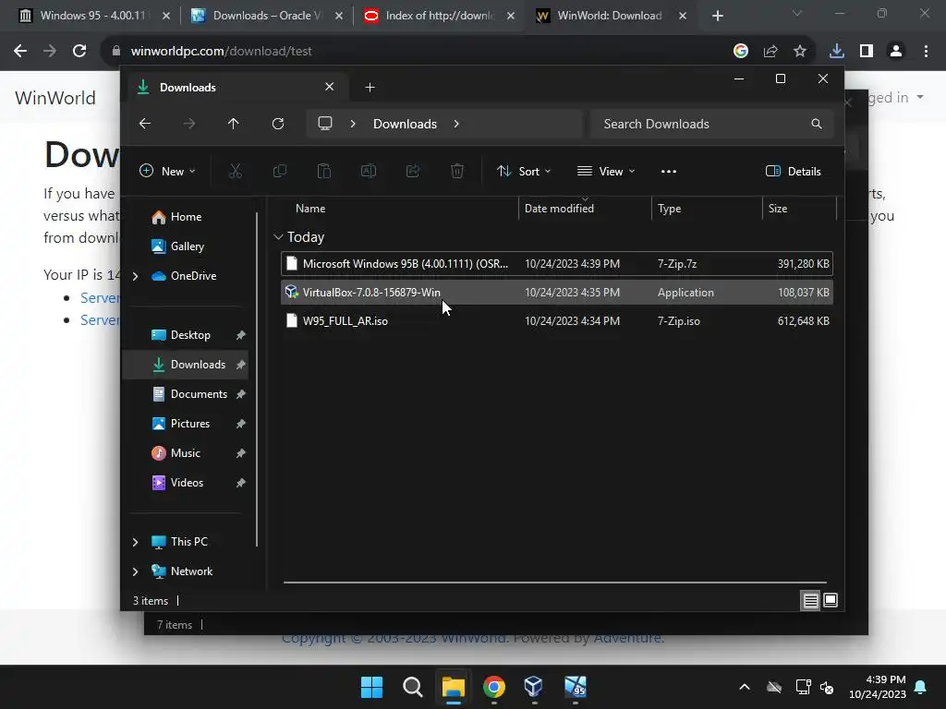This screenshot has height=709, width=946.
Task: Click the Chrome address bar URL
Action: point(222,52)
